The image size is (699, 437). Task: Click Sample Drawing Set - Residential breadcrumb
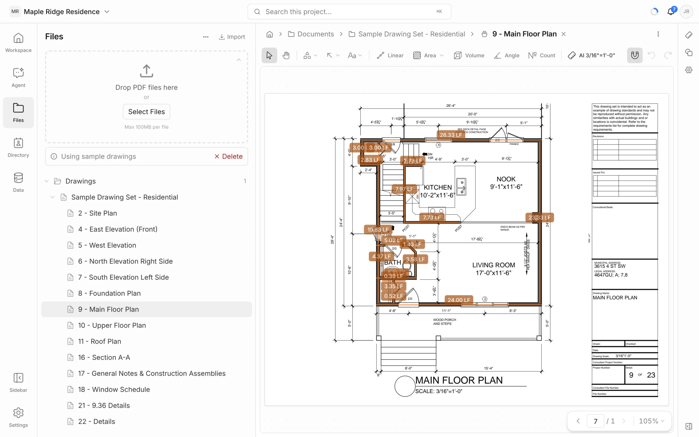click(x=407, y=34)
